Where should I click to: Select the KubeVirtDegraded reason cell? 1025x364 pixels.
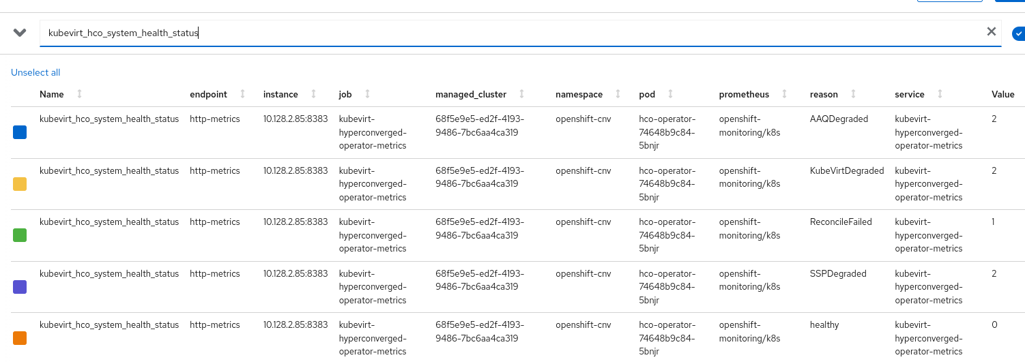(x=847, y=170)
